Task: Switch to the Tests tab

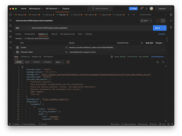Action: pyautogui.click(x=80, y=34)
